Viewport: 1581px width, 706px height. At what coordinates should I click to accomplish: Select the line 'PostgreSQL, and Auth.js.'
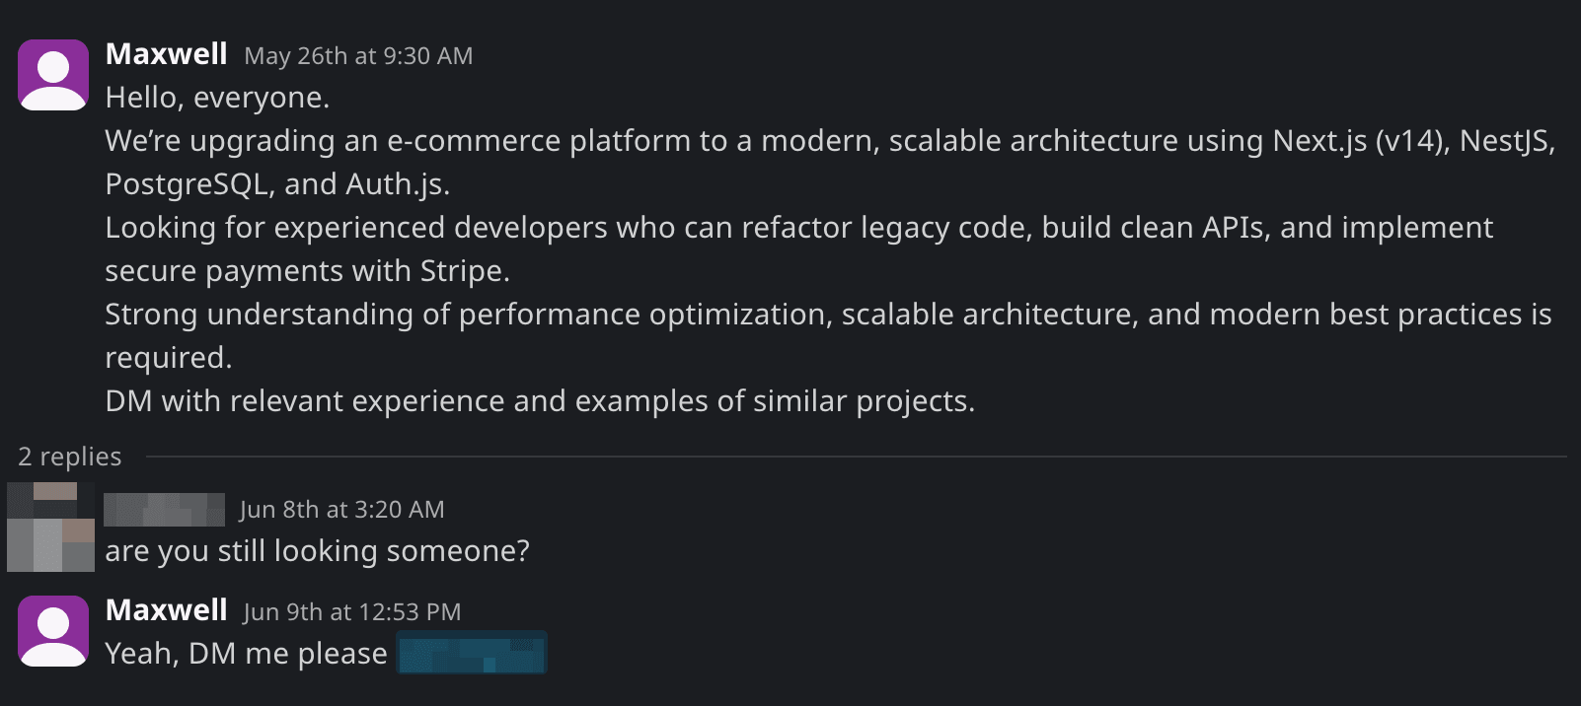(x=278, y=184)
